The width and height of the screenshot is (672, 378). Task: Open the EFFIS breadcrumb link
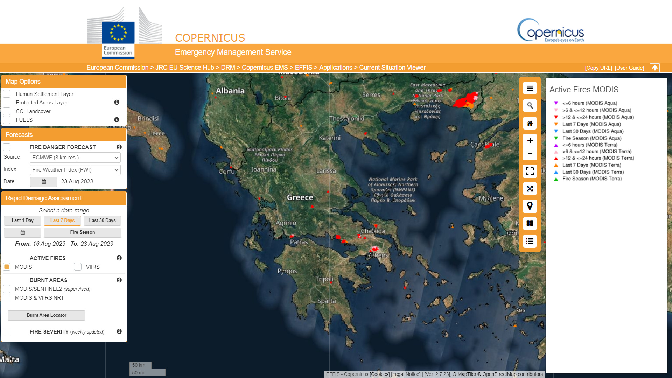click(303, 68)
